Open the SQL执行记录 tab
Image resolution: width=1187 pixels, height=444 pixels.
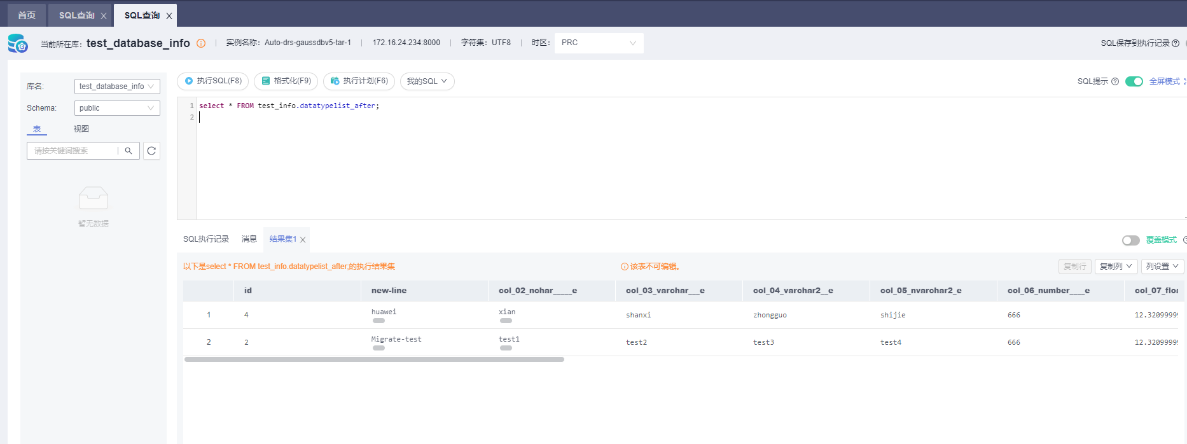(x=206, y=239)
